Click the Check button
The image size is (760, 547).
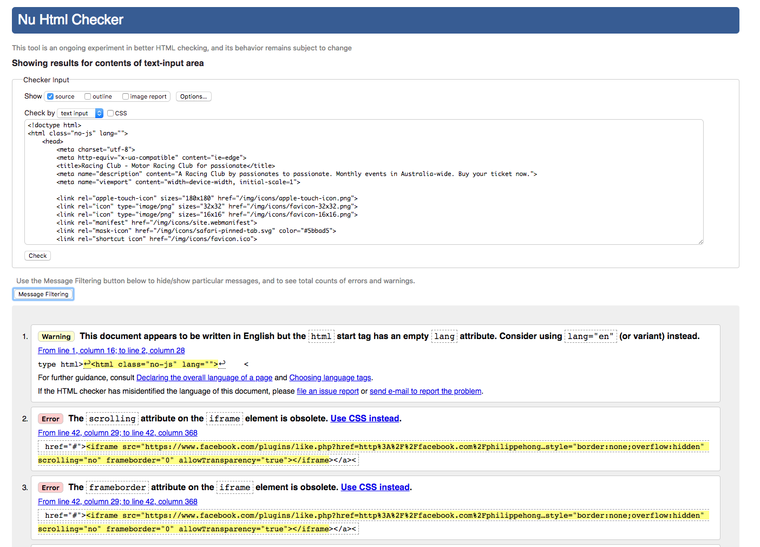pyautogui.click(x=37, y=256)
